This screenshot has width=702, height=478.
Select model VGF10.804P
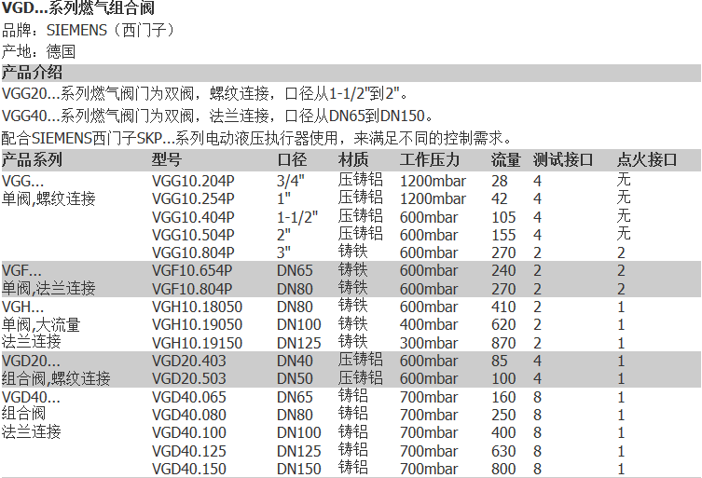(x=192, y=289)
